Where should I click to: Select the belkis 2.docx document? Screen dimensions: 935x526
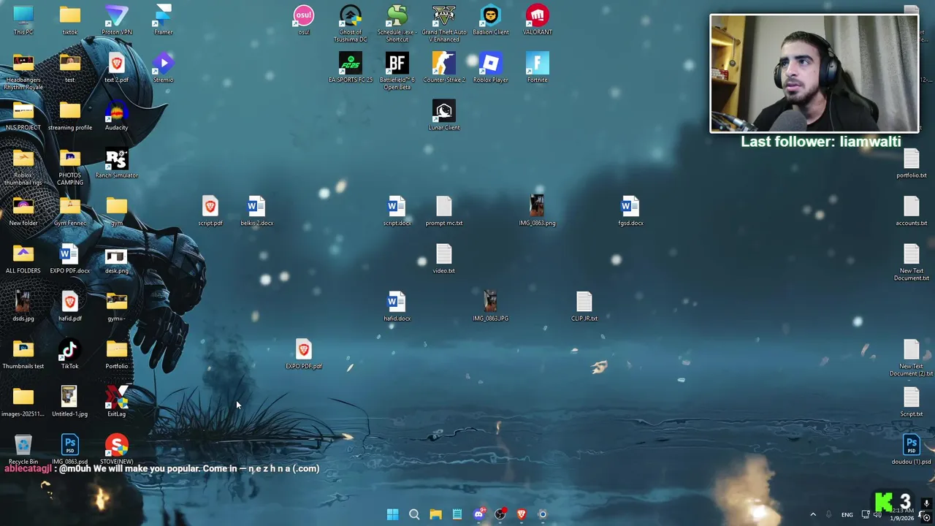pyautogui.click(x=257, y=210)
